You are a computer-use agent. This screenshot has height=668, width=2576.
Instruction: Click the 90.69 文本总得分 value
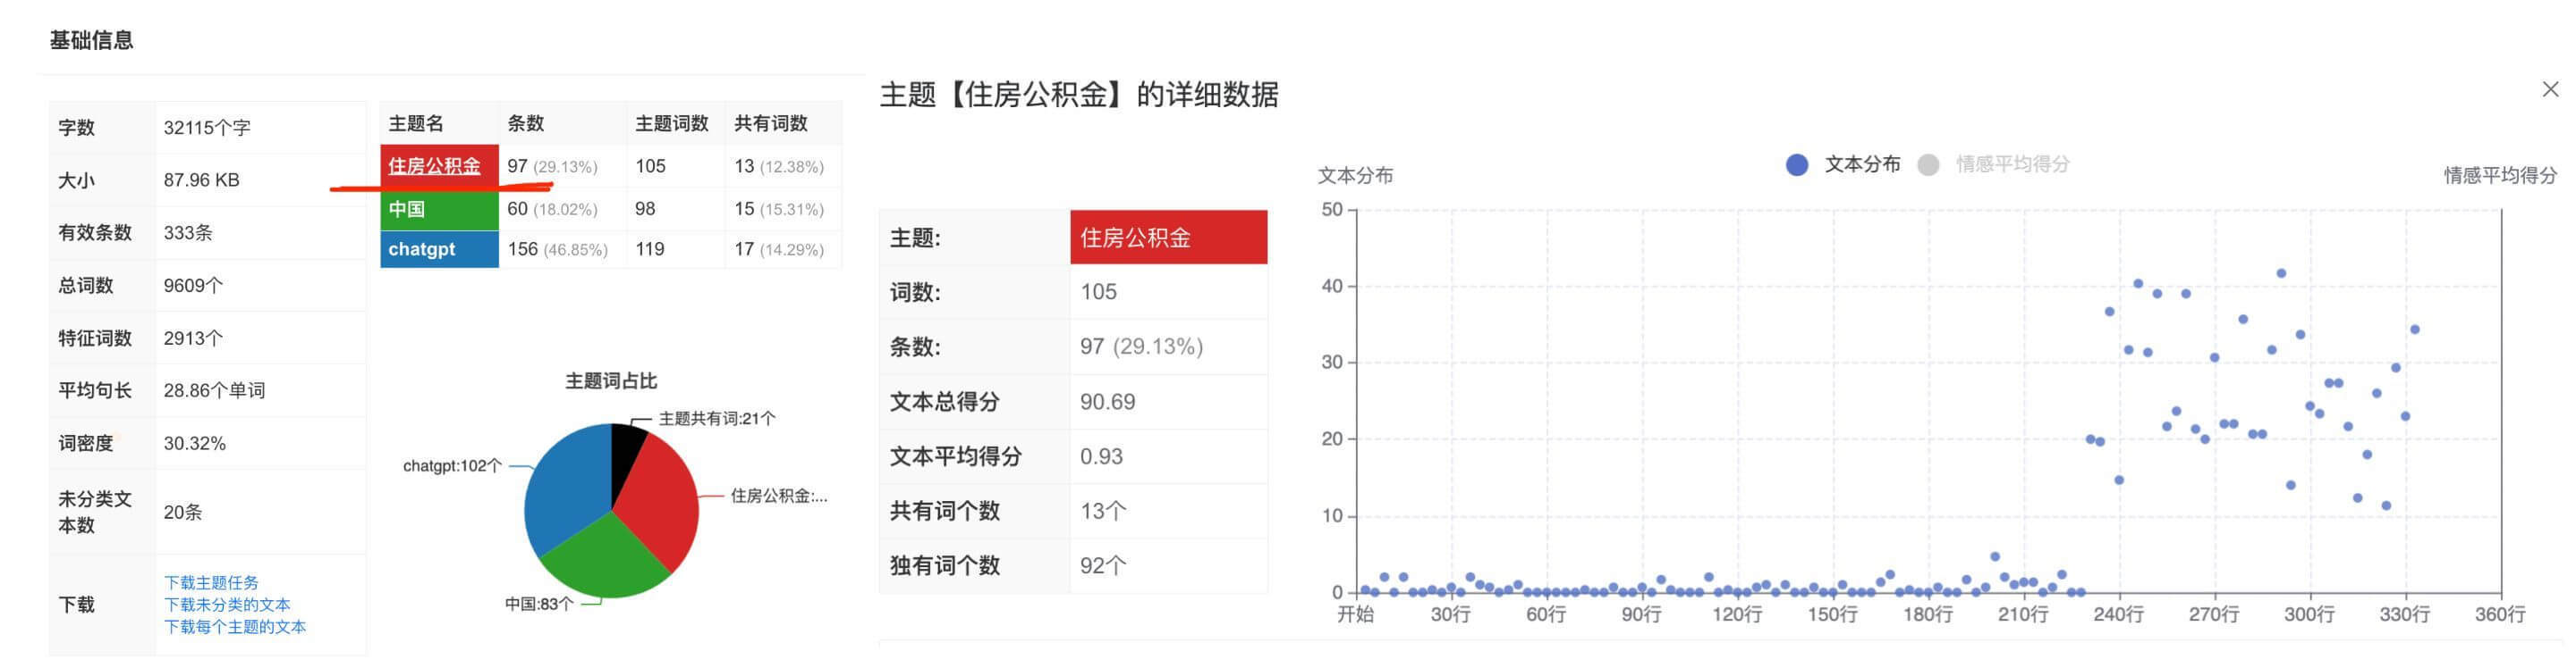pos(1107,403)
